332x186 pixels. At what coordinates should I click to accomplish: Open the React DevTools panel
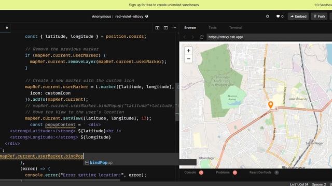click(264, 172)
